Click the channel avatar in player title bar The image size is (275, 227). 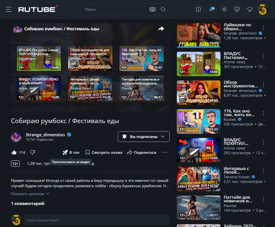(18, 29)
